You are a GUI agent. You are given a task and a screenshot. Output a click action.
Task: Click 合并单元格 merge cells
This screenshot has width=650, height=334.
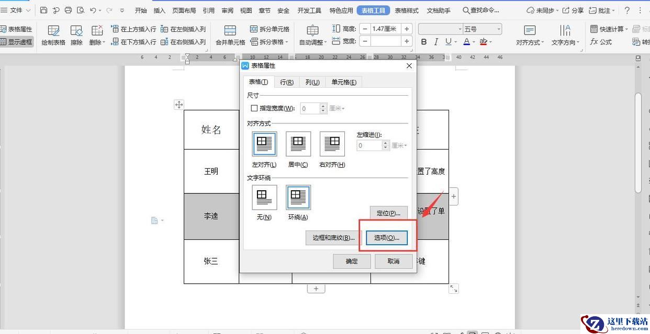[x=230, y=35]
